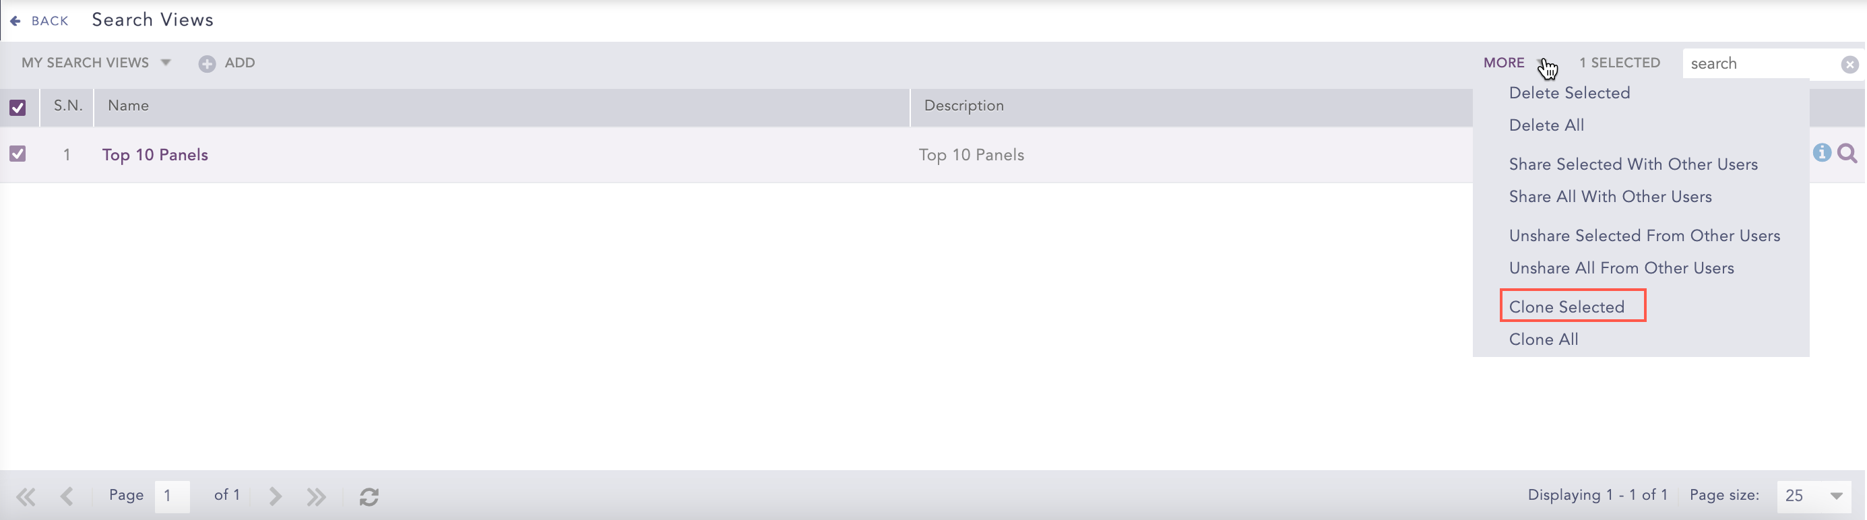Viewport: 1867px width, 520px height.
Task: Go to the first page
Action: (x=26, y=496)
